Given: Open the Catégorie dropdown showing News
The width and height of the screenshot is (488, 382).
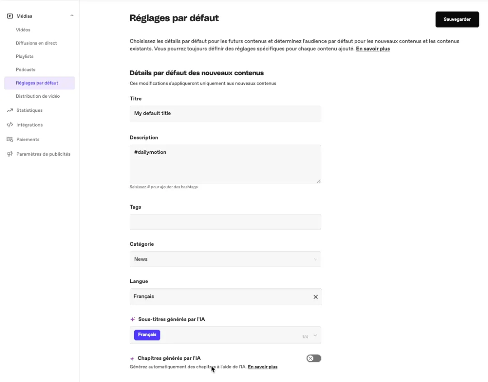Looking at the screenshot, I should (x=225, y=259).
